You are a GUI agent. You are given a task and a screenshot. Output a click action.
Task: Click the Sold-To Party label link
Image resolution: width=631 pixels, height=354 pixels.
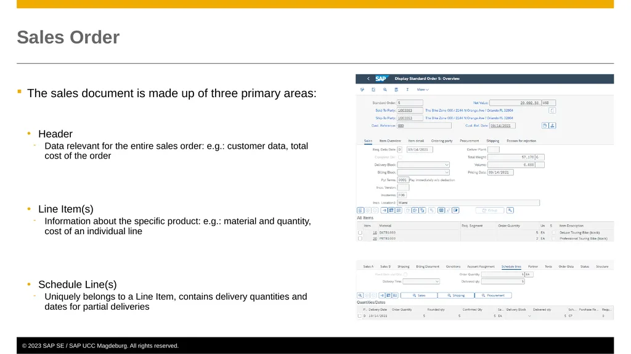coord(385,111)
